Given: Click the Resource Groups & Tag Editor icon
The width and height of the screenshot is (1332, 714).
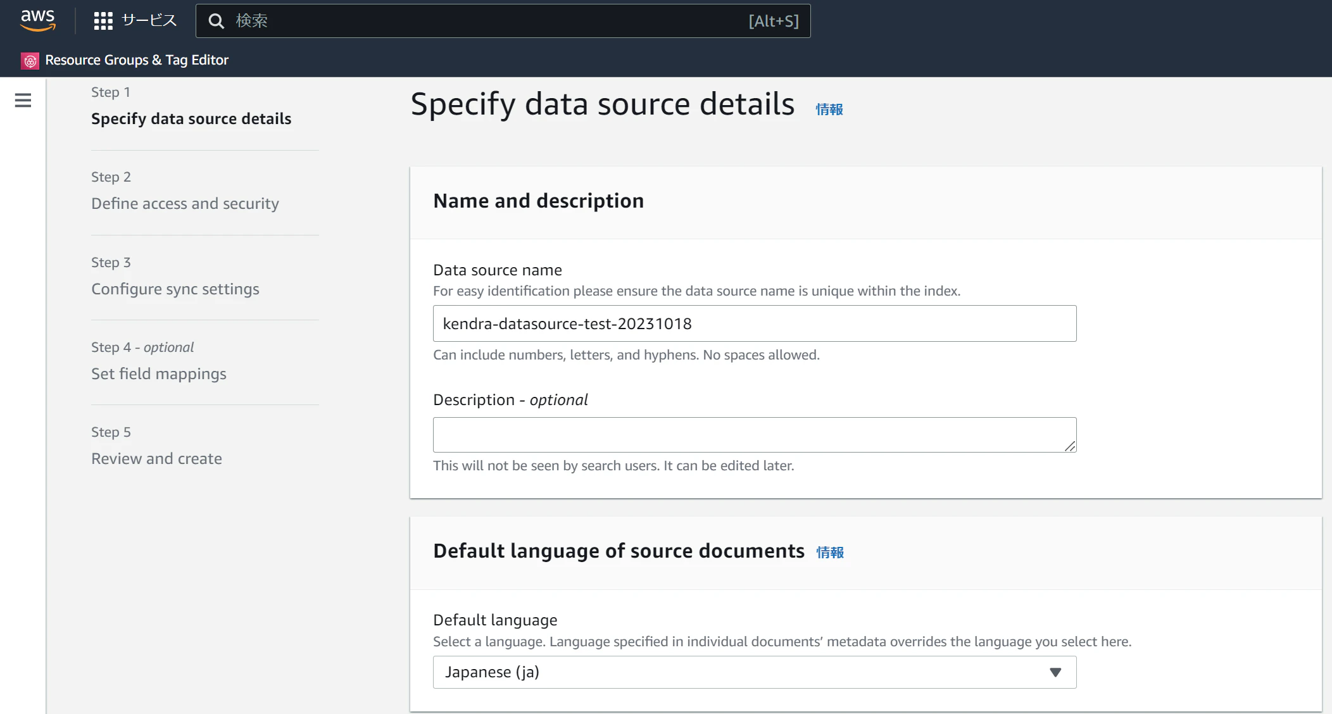Looking at the screenshot, I should point(30,61).
